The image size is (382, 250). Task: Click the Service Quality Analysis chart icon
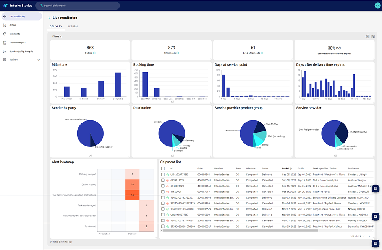[x=5, y=51]
